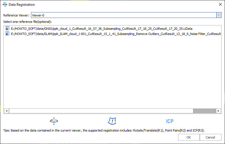Screen dimensions: 225x144
Task: Select the GNSS ppk_cloud_1 reference file
Action: [x=101, y=29]
